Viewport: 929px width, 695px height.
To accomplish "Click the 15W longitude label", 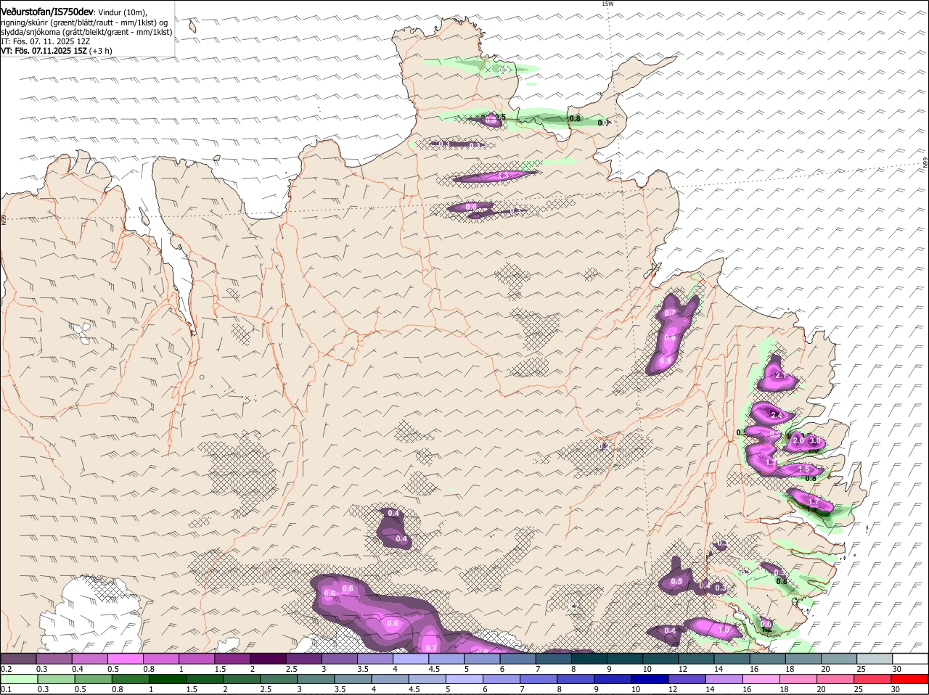I will point(608,4).
